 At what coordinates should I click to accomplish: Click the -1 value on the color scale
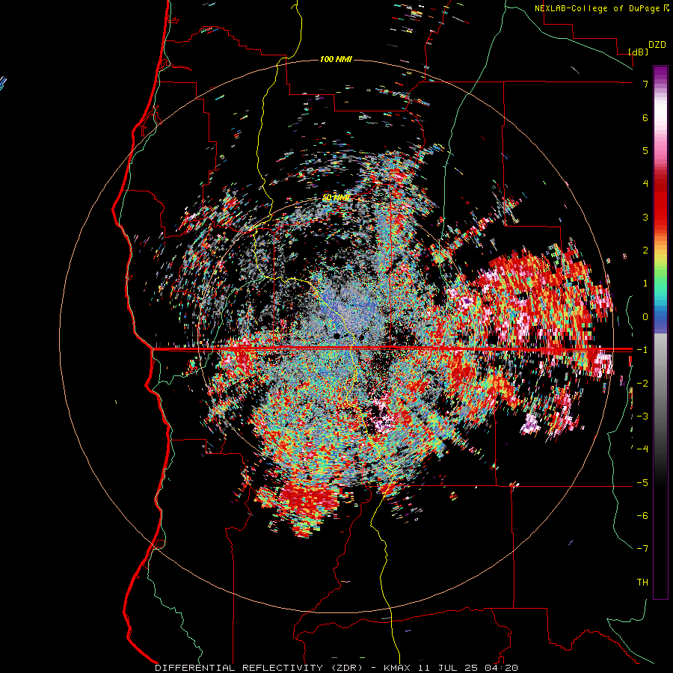[642, 350]
